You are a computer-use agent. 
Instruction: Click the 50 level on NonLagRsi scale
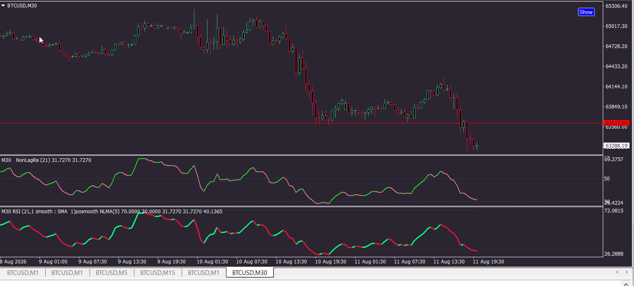click(x=607, y=178)
